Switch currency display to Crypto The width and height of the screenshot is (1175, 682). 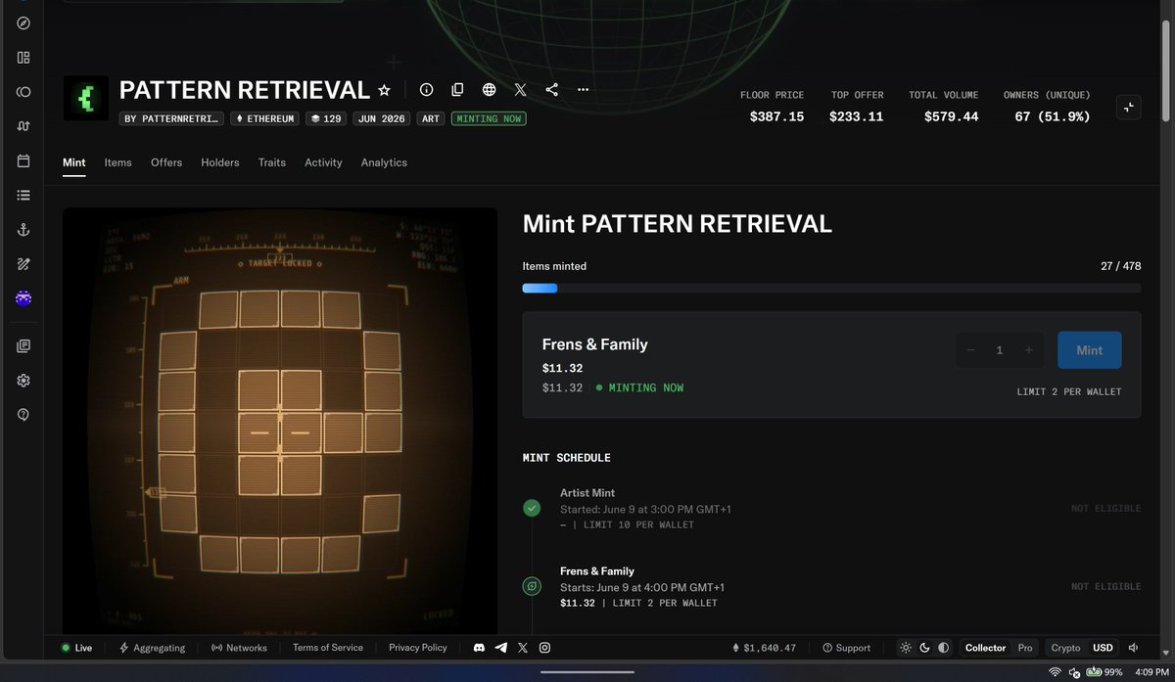click(x=1065, y=648)
